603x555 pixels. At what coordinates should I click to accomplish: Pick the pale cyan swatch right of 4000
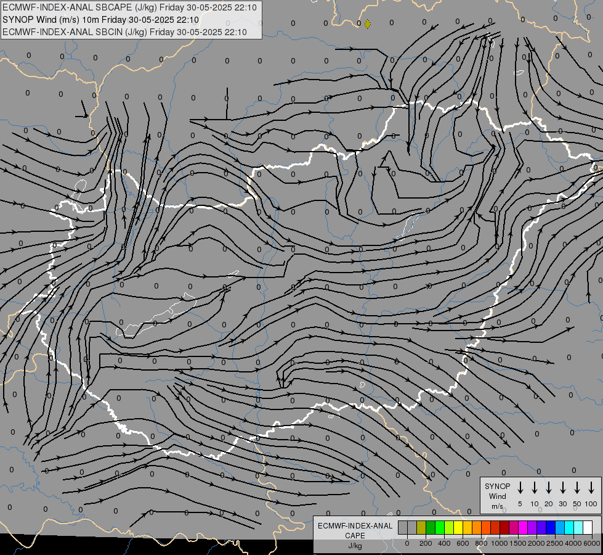pos(578,527)
